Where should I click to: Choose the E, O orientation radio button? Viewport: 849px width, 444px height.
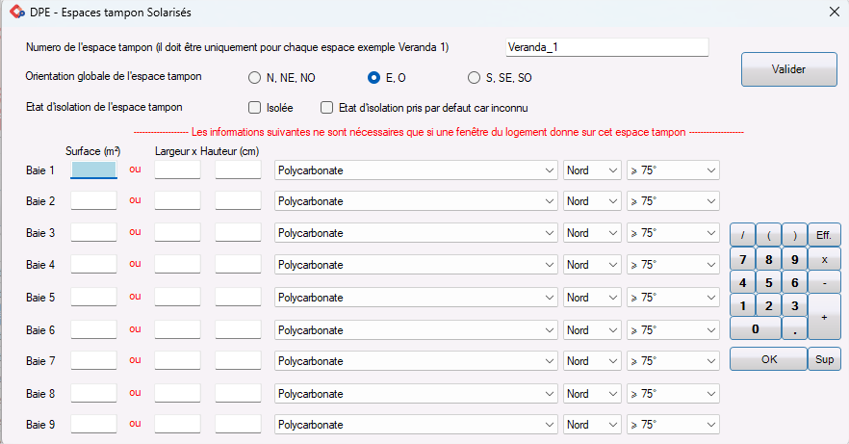374,78
